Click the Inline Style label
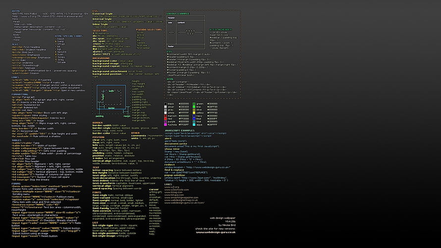The image size is (441, 248). [x=100, y=24]
